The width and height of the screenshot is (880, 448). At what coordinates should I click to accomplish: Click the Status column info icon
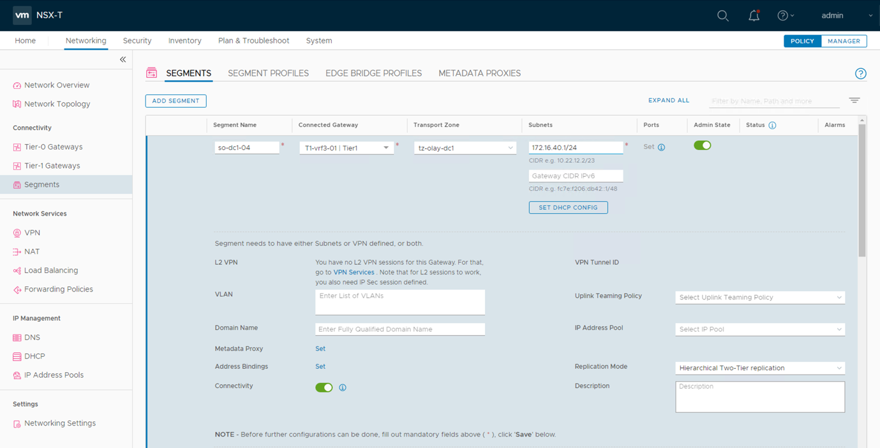tap(772, 125)
